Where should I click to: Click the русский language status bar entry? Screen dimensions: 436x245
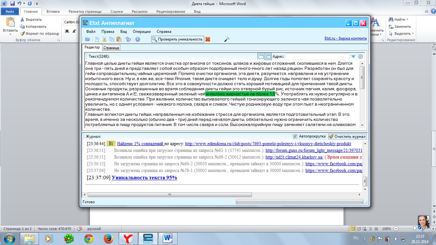(x=94, y=229)
